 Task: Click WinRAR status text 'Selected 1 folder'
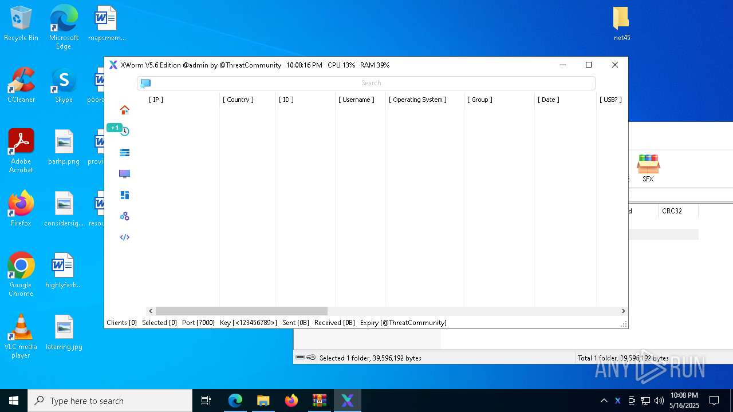tap(370, 358)
